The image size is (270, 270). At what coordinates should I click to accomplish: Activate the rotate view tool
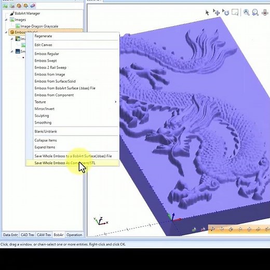pos(226,12)
